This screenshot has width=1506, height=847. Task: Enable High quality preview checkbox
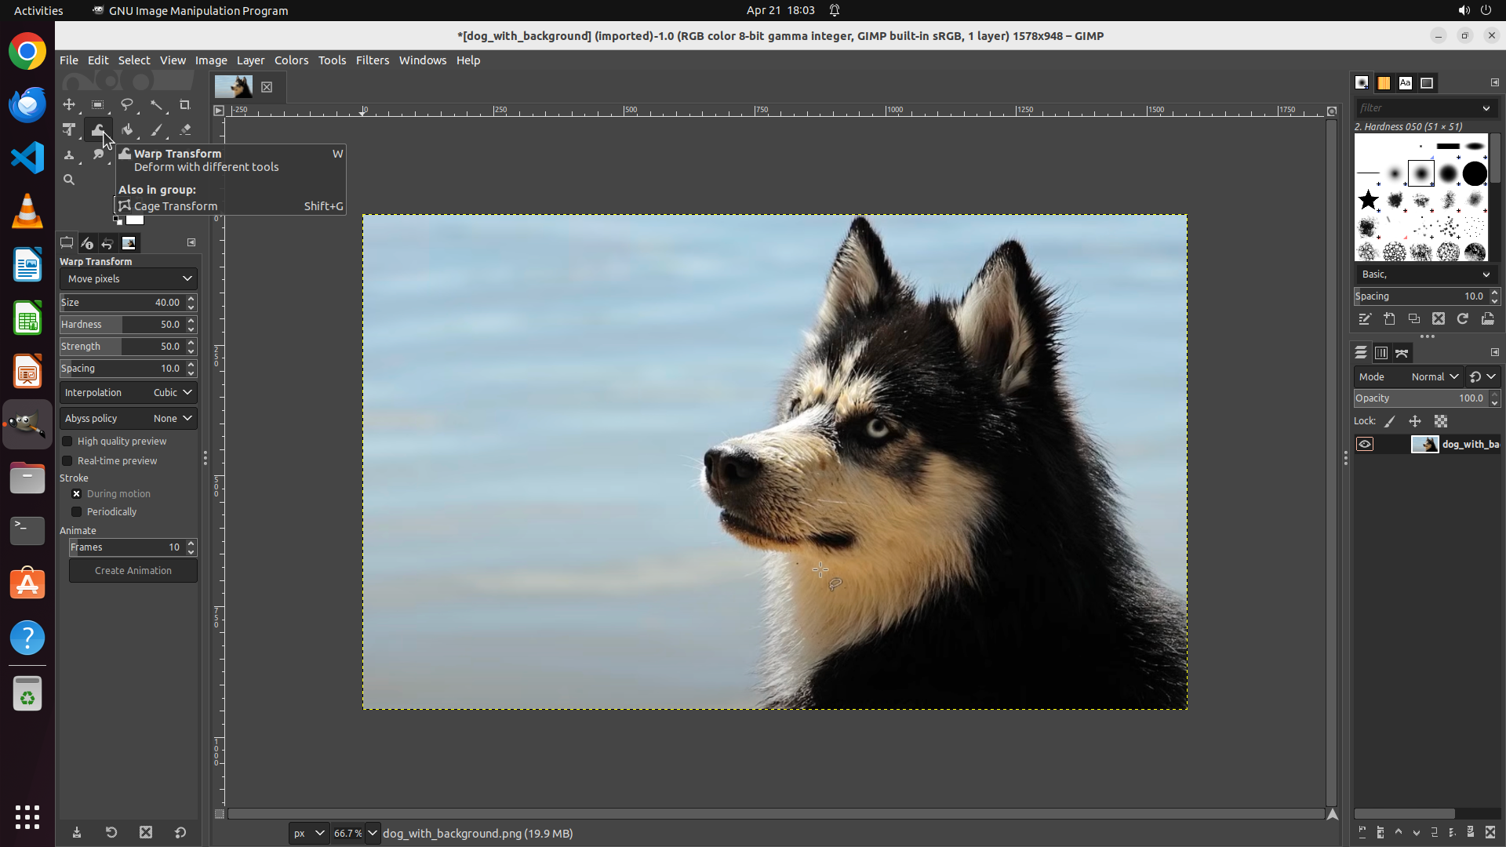(67, 442)
